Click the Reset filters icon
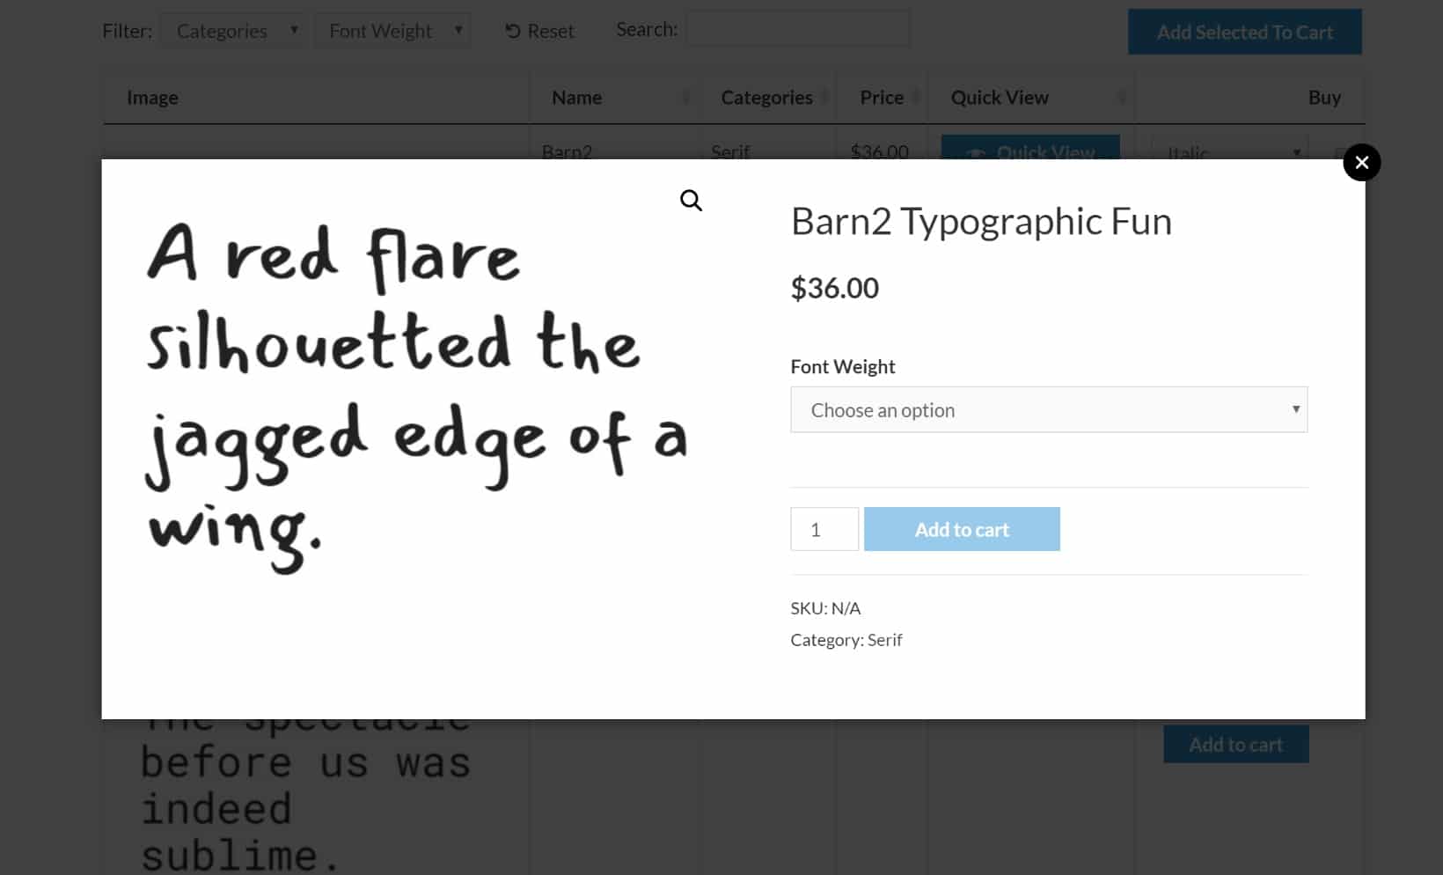The height and width of the screenshot is (875, 1443). 512,30
